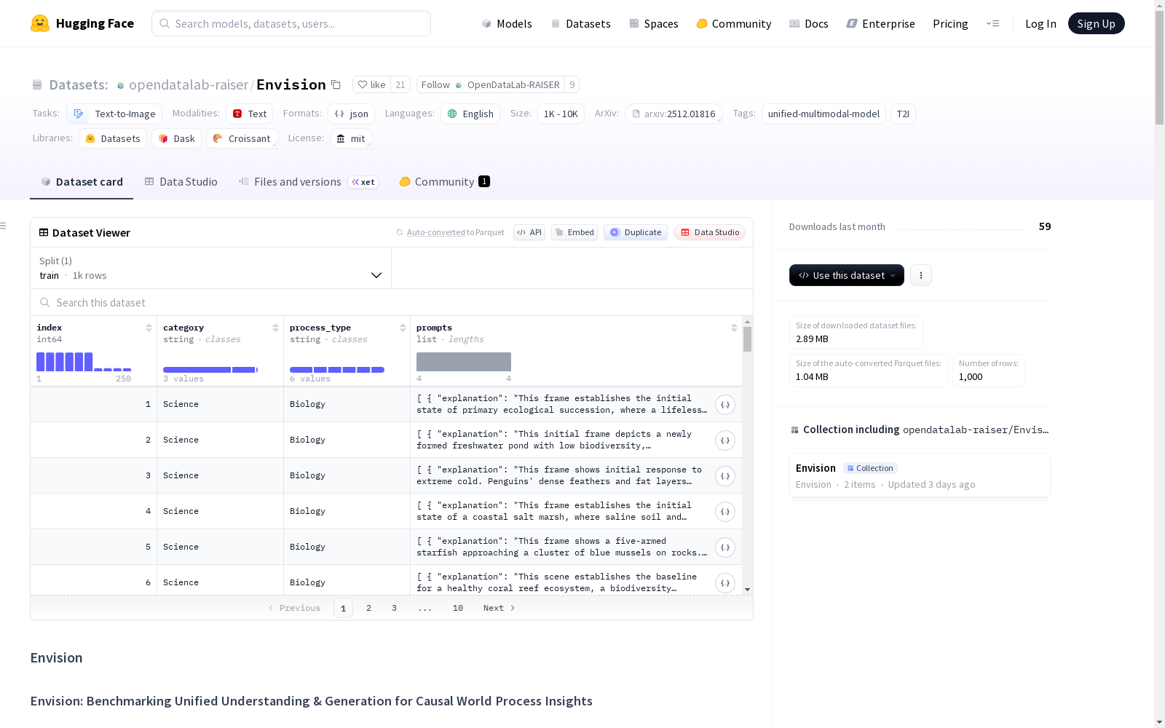Image resolution: width=1165 pixels, height=728 pixels.
Task: Go to page 3 of the dataset
Action: coord(395,608)
